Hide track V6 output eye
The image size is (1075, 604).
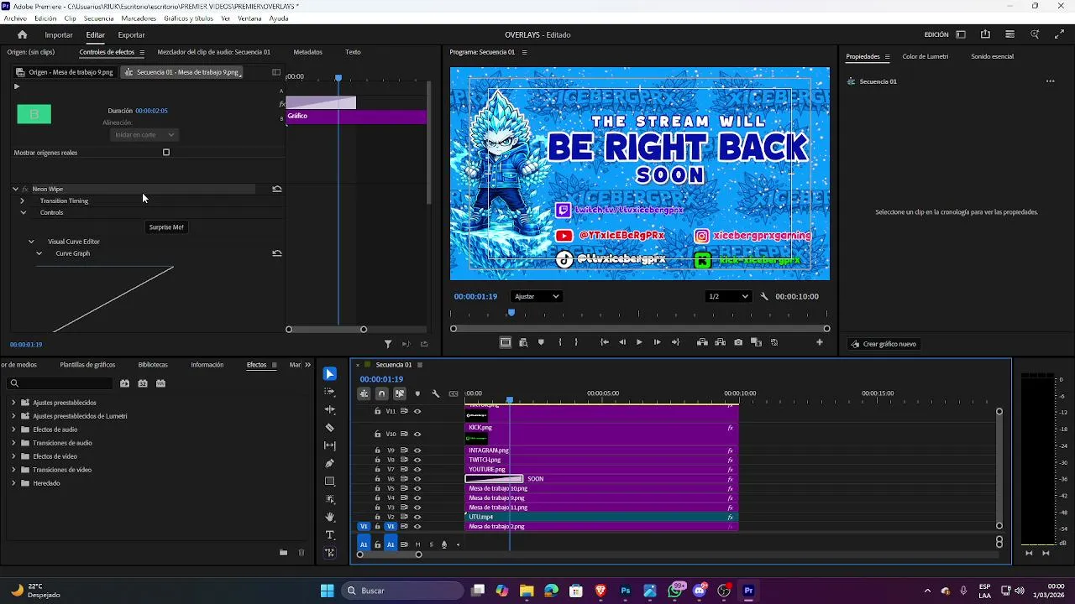coord(417,479)
